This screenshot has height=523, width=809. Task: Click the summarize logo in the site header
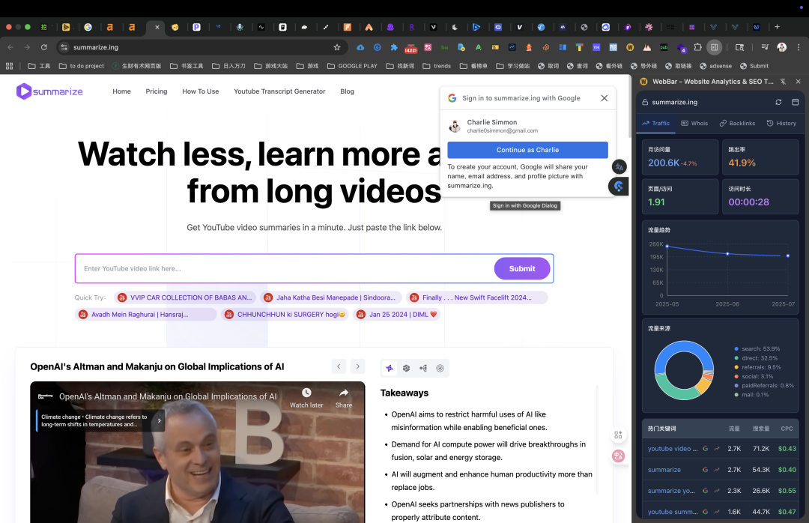click(x=49, y=91)
